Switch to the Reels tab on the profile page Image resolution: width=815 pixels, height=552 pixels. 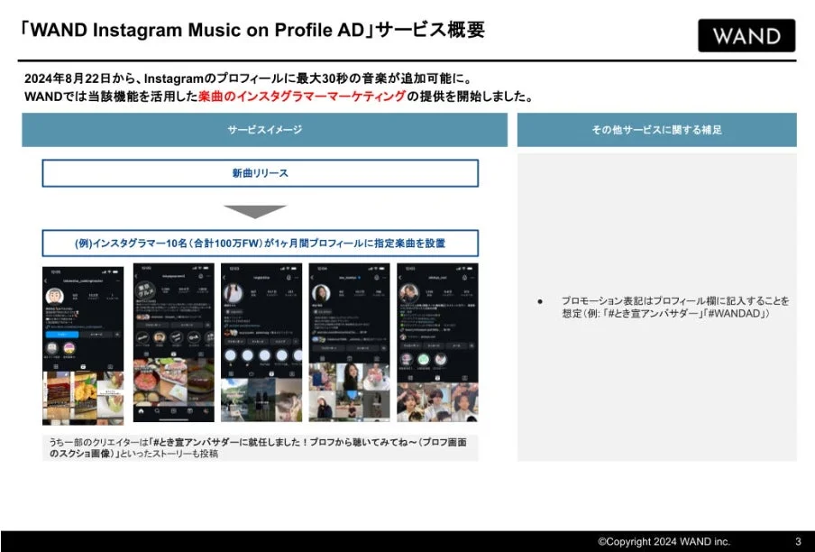point(83,365)
